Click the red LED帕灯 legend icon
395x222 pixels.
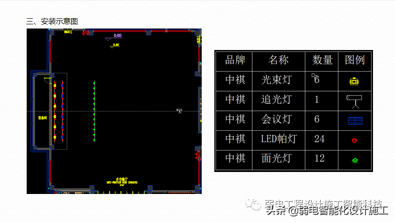[x=354, y=141]
